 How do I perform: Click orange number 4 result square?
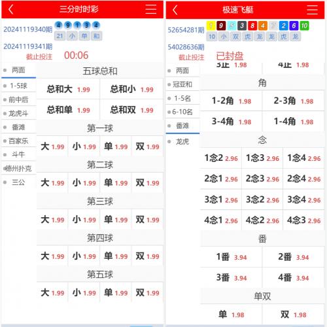pos(263,26)
